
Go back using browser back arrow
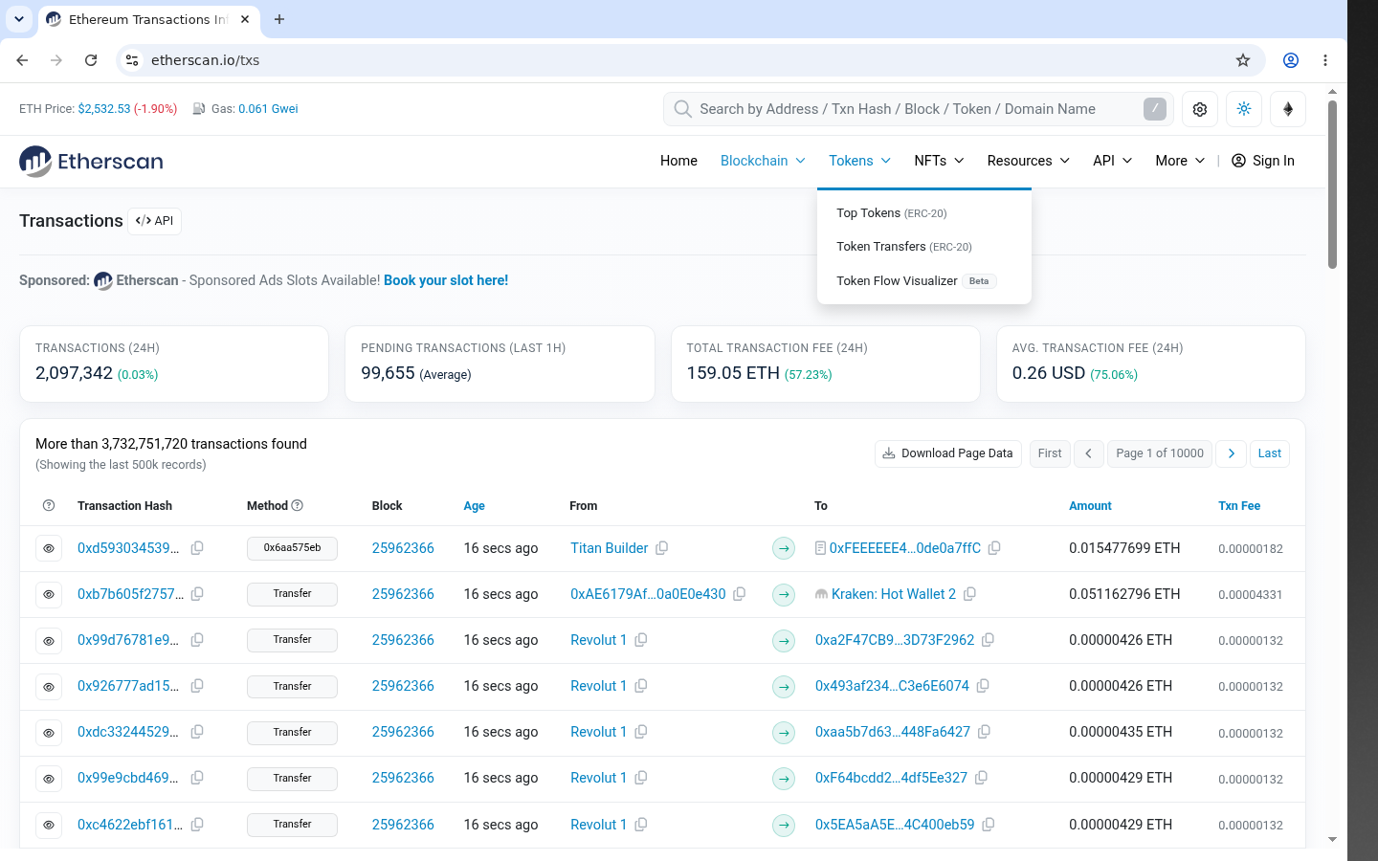(x=22, y=60)
